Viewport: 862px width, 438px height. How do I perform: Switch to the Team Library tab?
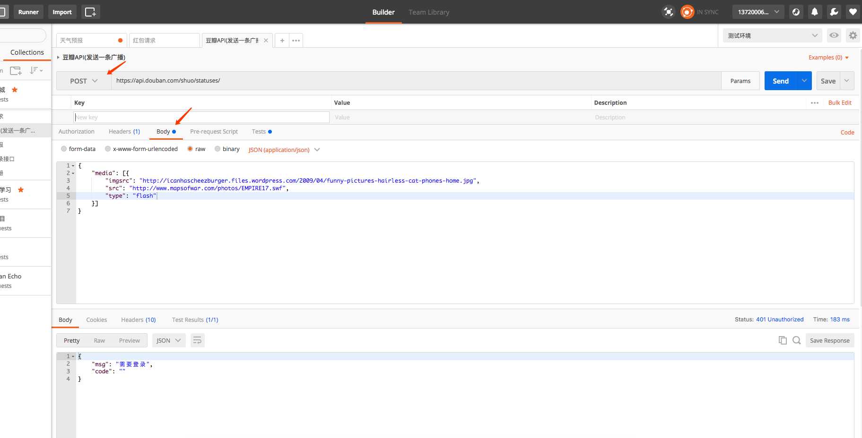click(x=429, y=12)
